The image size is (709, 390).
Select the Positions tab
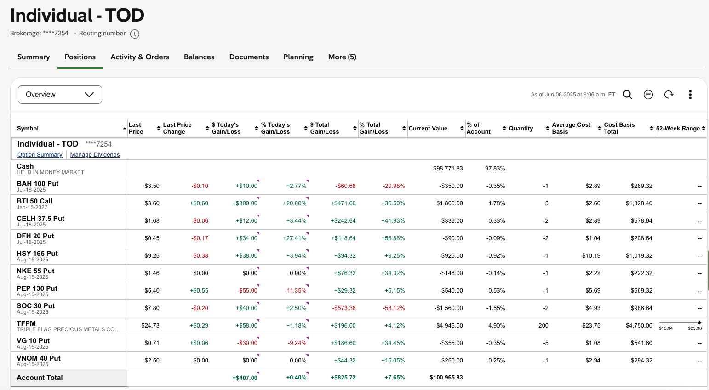pos(80,57)
